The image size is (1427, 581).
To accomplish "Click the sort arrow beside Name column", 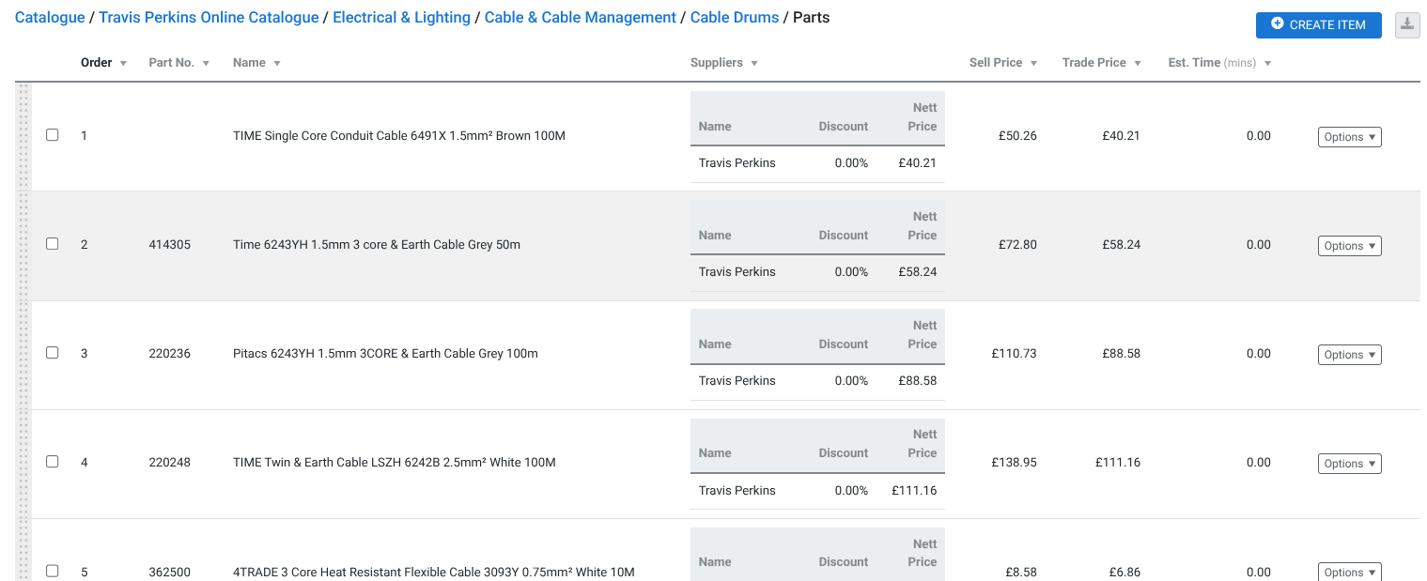I will coord(277,63).
